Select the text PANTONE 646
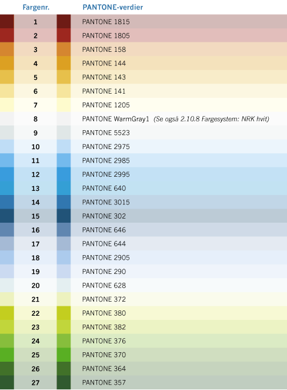The height and width of the screenshot is (390, 287). pos(104,230)
